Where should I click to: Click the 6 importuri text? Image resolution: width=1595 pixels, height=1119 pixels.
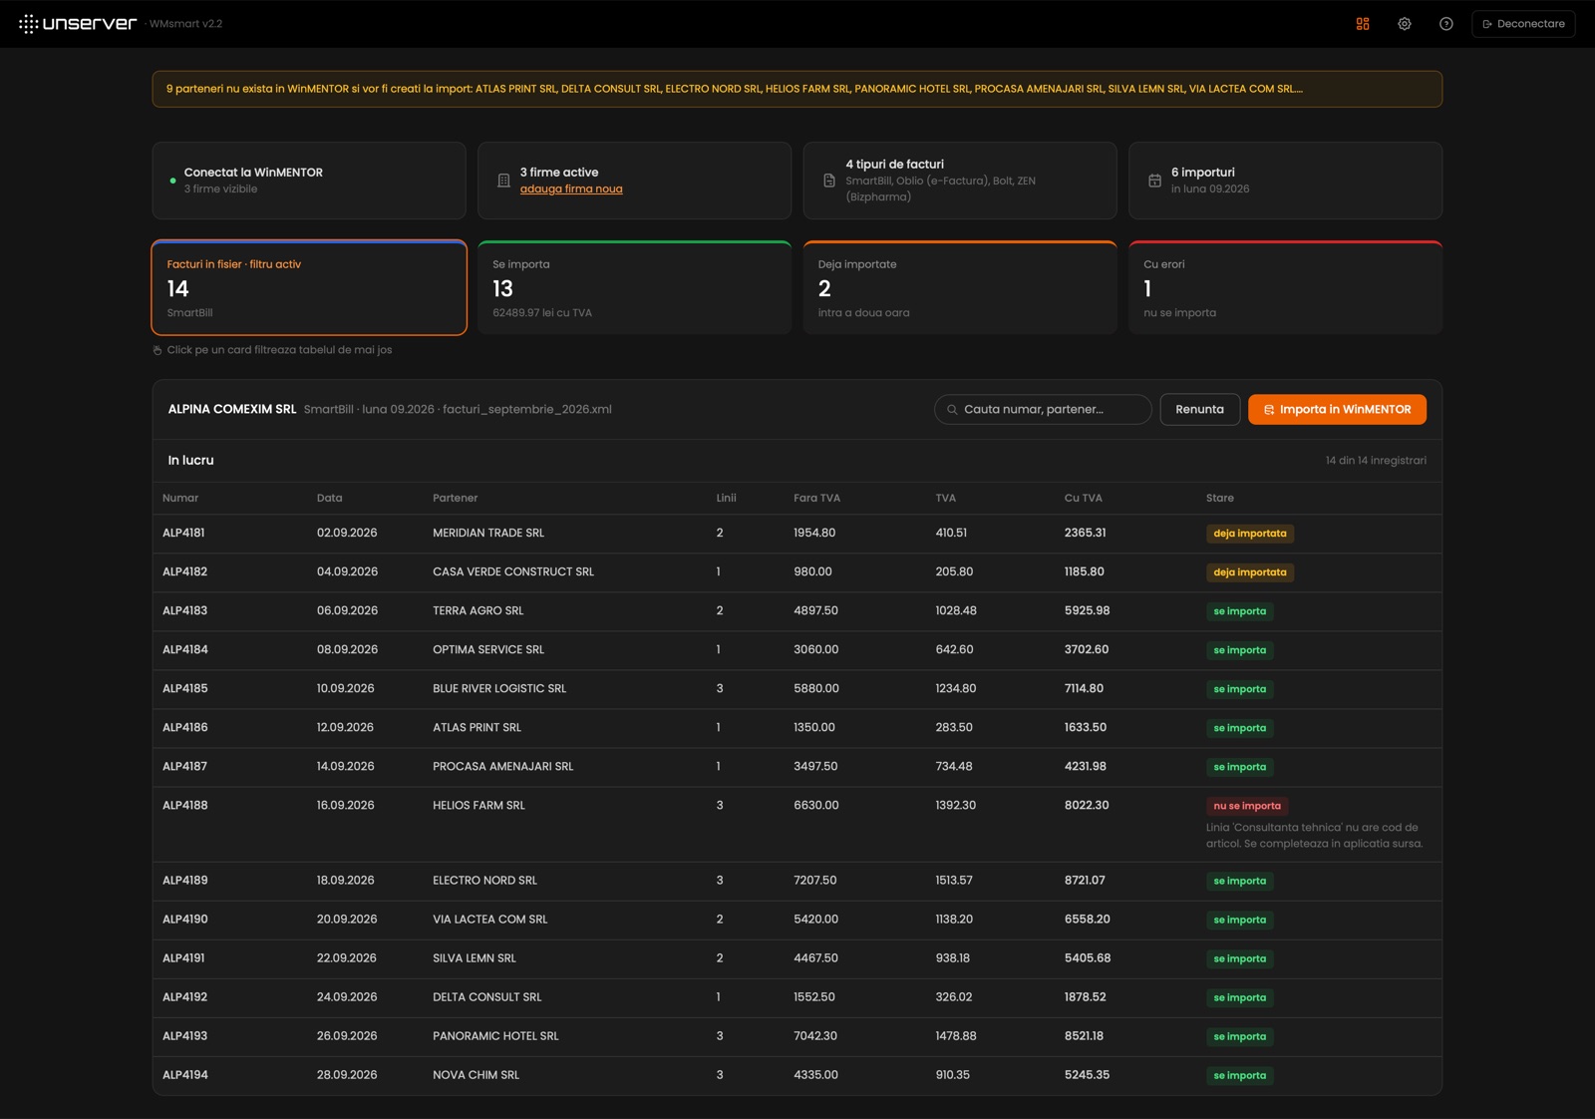coord(1203,173)
